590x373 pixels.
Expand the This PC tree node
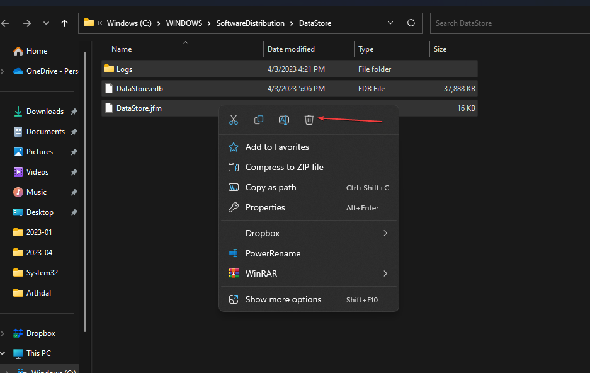pyautogui.click(x=4, y=353)
